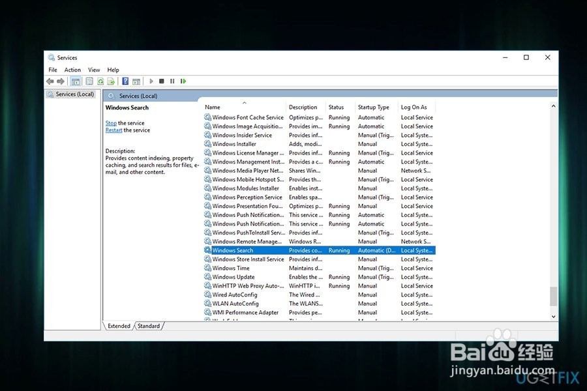587x391 pixels.
Task: Click the Forward arrow toolbar icon
Action: [61, 81]
